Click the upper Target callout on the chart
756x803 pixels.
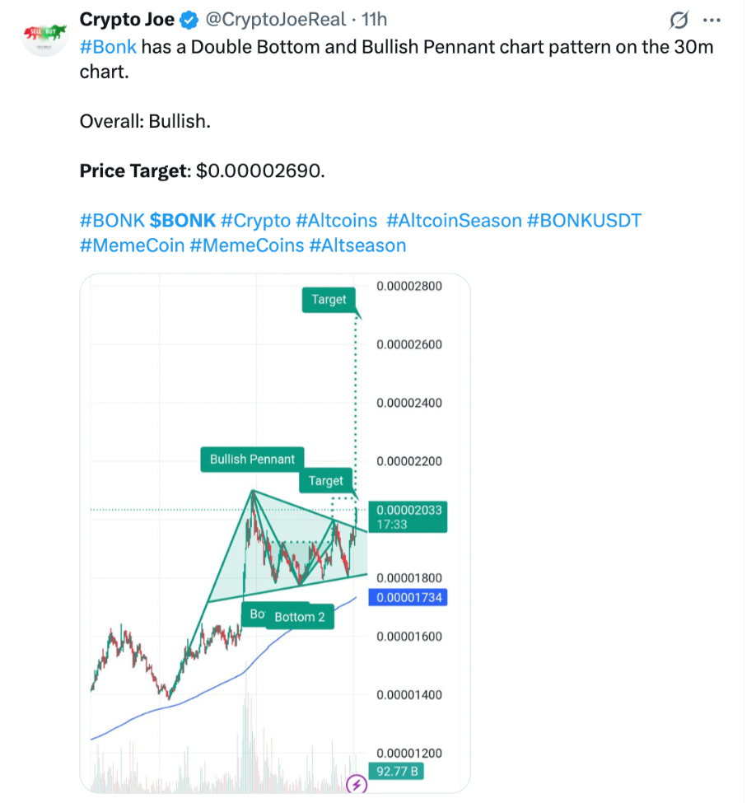coord(327,300)
